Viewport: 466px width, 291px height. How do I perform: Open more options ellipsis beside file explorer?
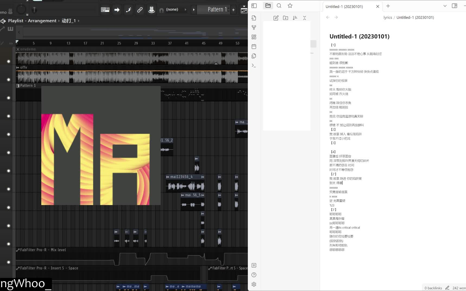coord(312,53)
